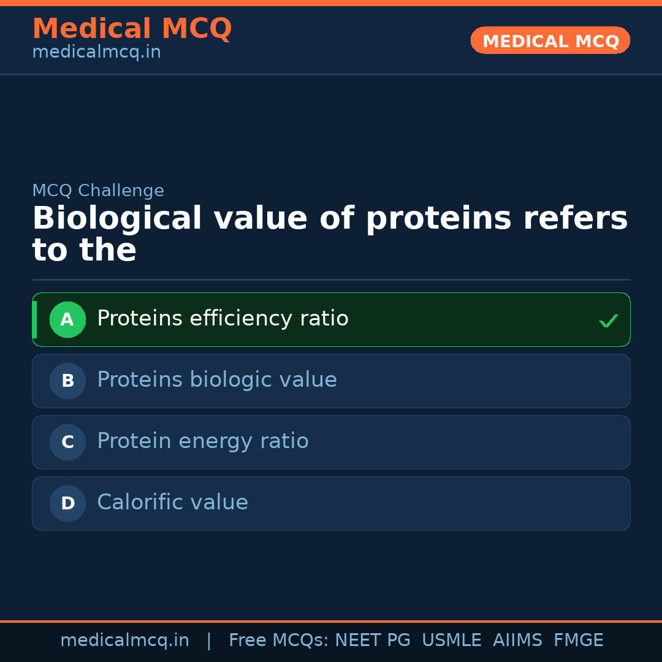Click the green accent bar beside option A
This screenshot has height=662, width=662.
coord(34,319)
